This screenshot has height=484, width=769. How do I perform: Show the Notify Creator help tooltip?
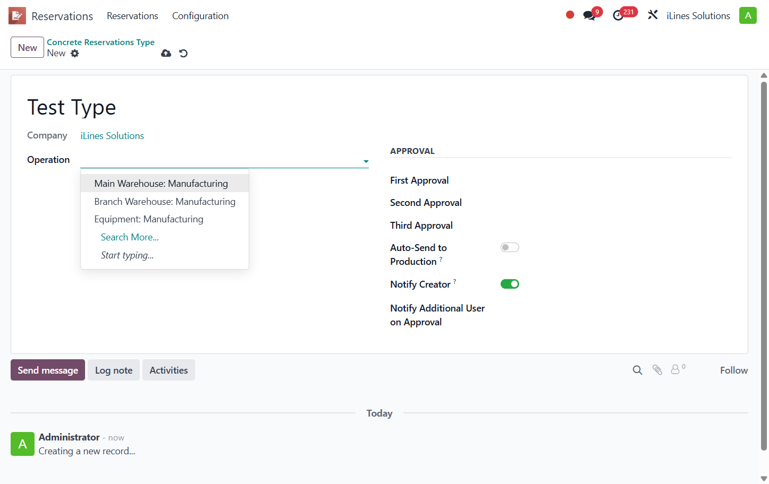tap(454, 282)
